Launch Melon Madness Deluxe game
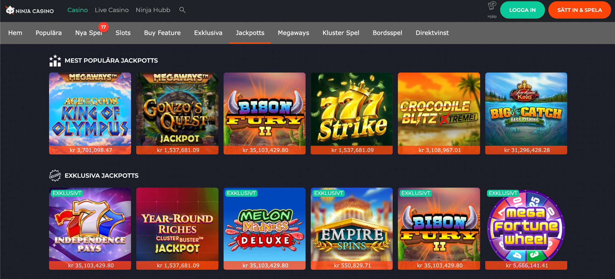The width and height of the screenshot is (615, 279). 265,229
